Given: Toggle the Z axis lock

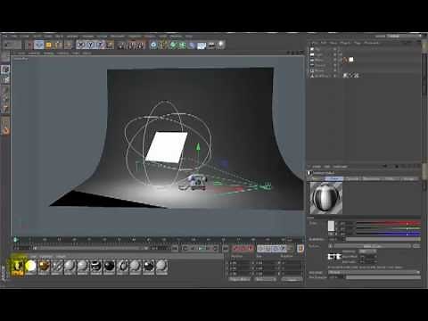Looking at the screenshot, I should click(x=101, y=45).
